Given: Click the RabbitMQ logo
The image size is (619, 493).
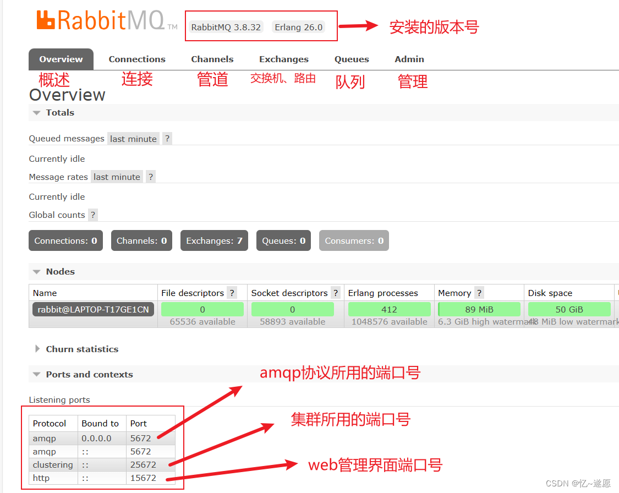Looking at the screenshot, I should [107, 20].
